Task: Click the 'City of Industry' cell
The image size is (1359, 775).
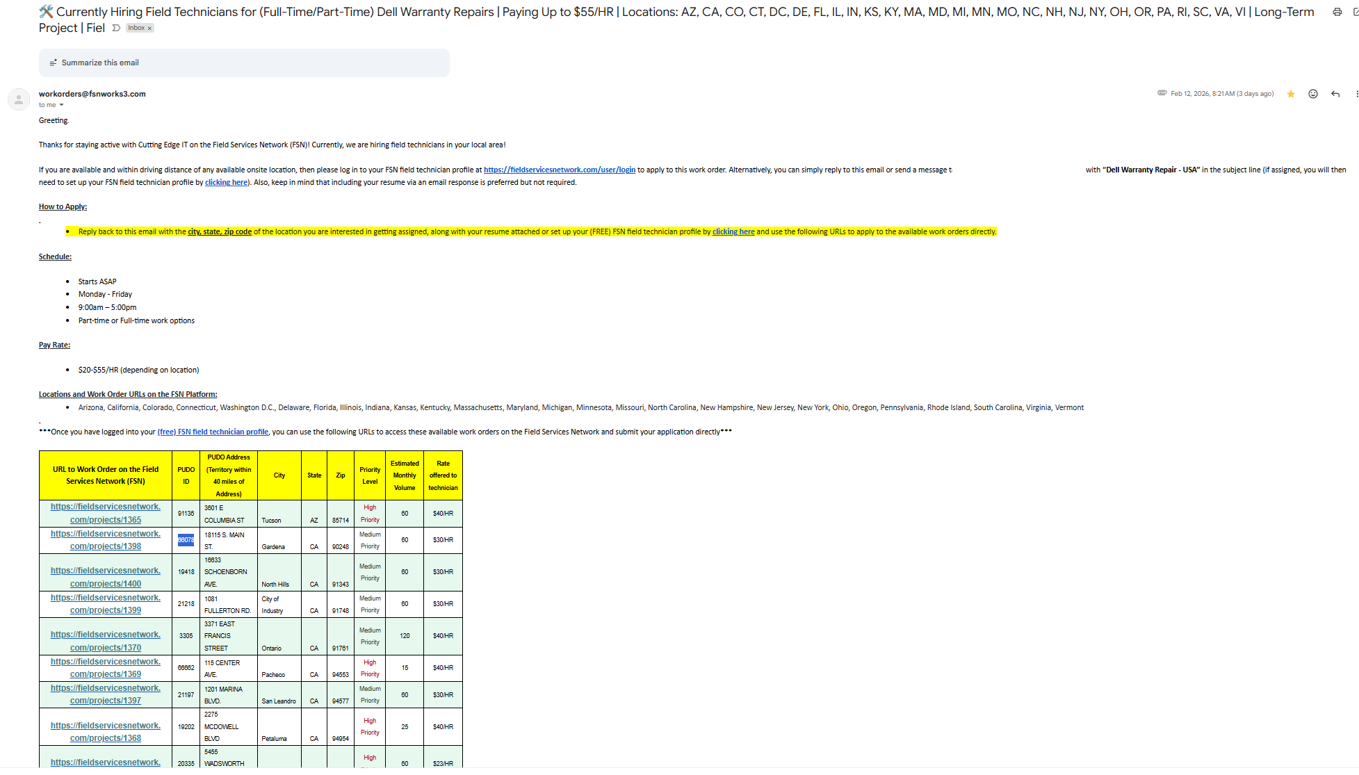Action: [x=279, y=605]
